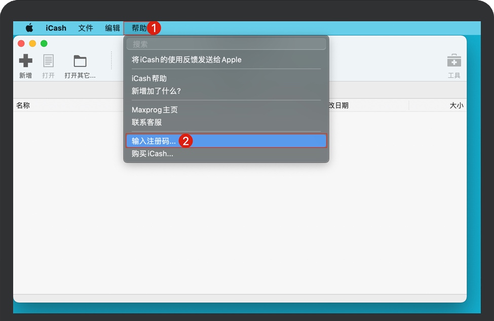Choose 新增加了什么? from the menu
Viewport: 494px width, 321px height.
tap(226, 91)
